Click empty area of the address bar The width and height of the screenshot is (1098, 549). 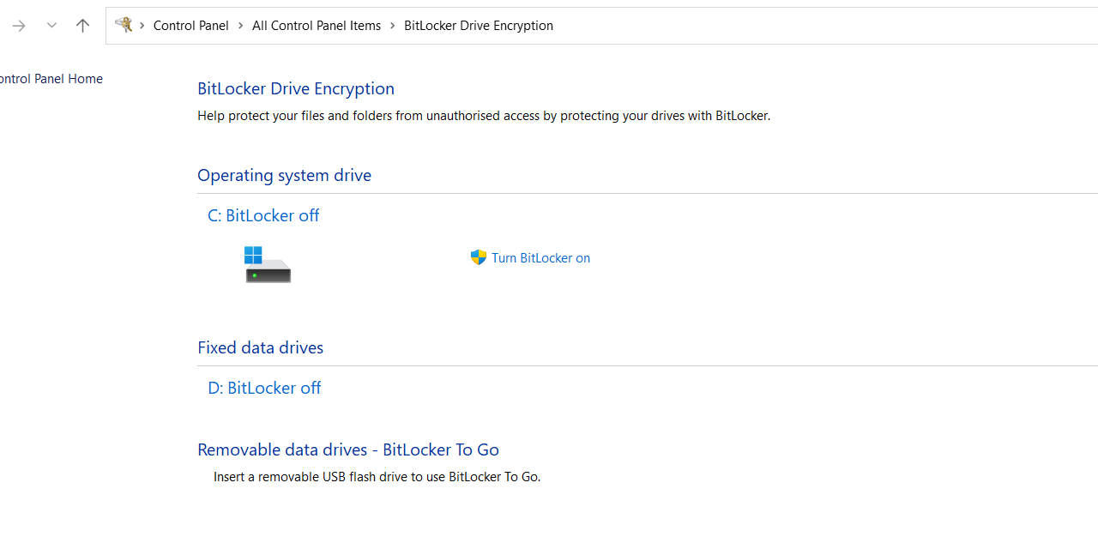[823, 26]
